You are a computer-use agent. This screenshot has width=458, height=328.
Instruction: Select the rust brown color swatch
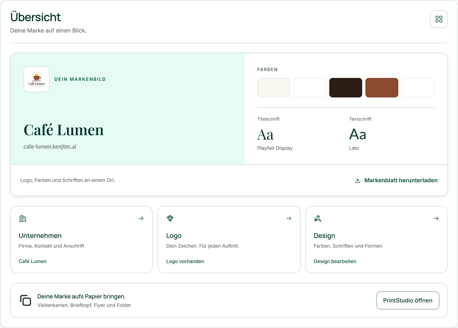382,88
